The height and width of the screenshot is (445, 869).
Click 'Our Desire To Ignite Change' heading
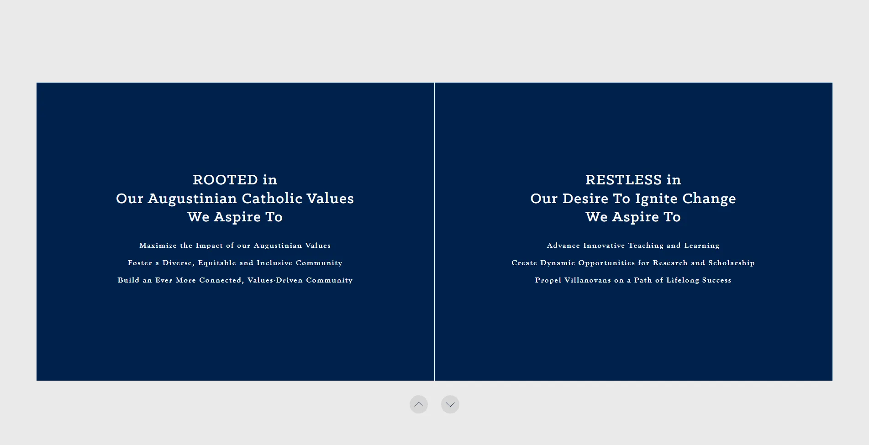633,199
